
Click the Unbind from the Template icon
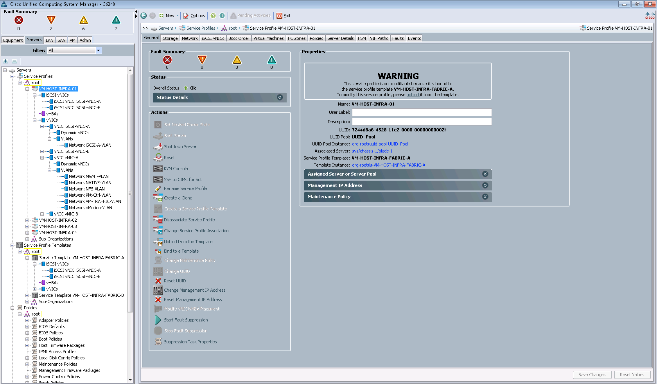(158, 242)
